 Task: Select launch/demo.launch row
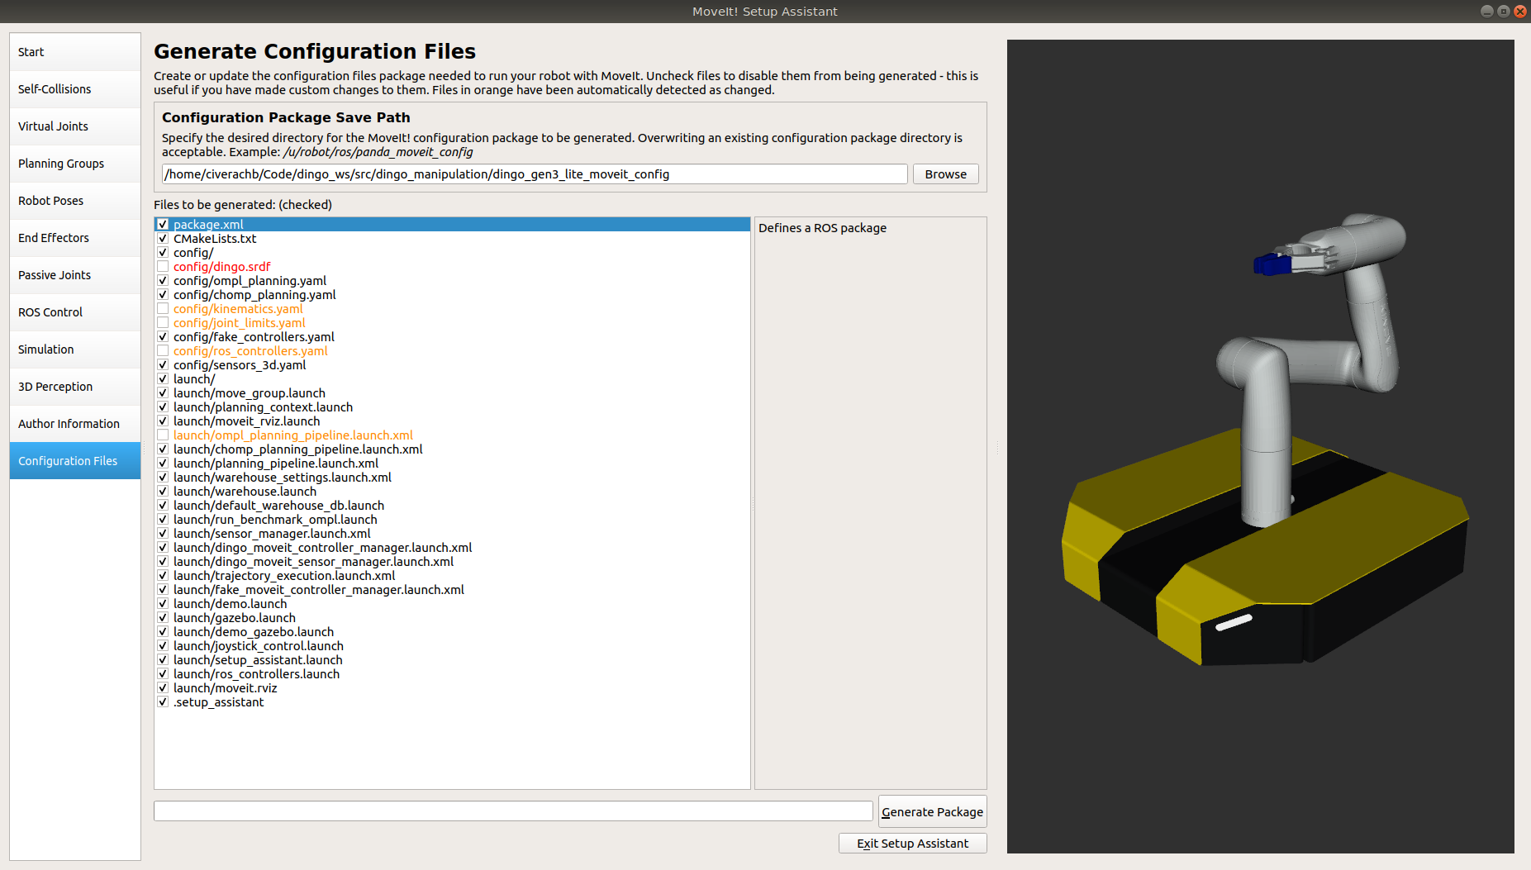pos(452,604)
